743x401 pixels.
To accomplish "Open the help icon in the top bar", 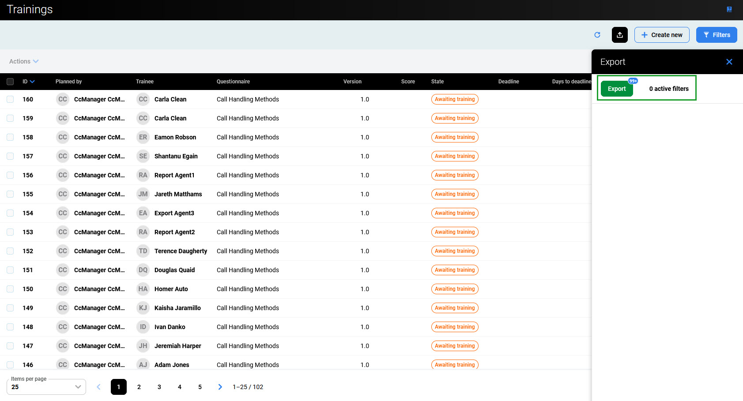I will (x=729, y=9).
